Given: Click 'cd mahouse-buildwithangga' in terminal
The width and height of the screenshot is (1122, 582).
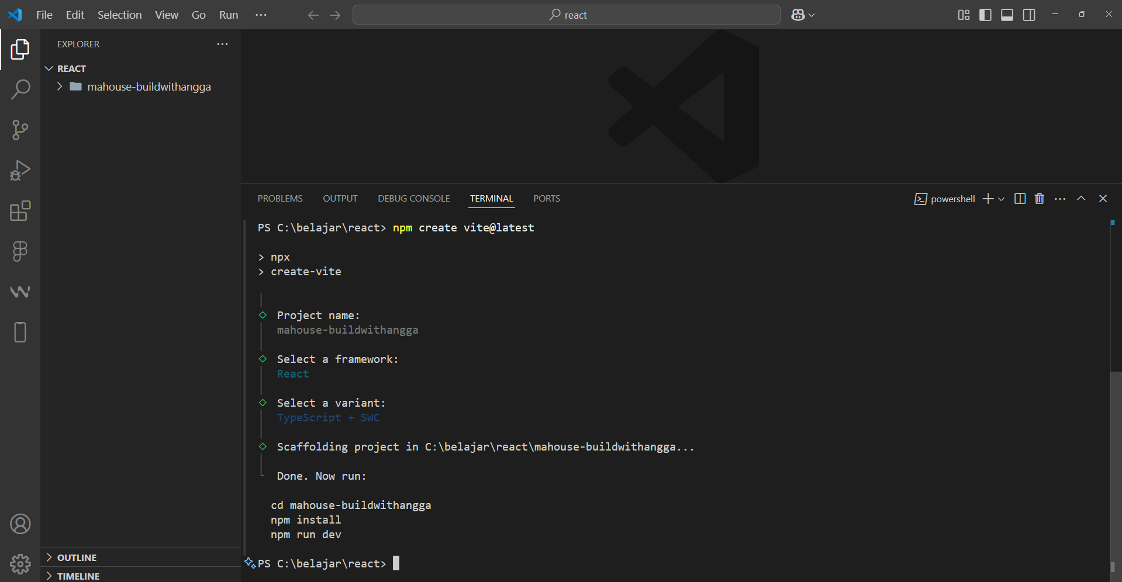Looking at the screenshot, I should click(351, 505).
